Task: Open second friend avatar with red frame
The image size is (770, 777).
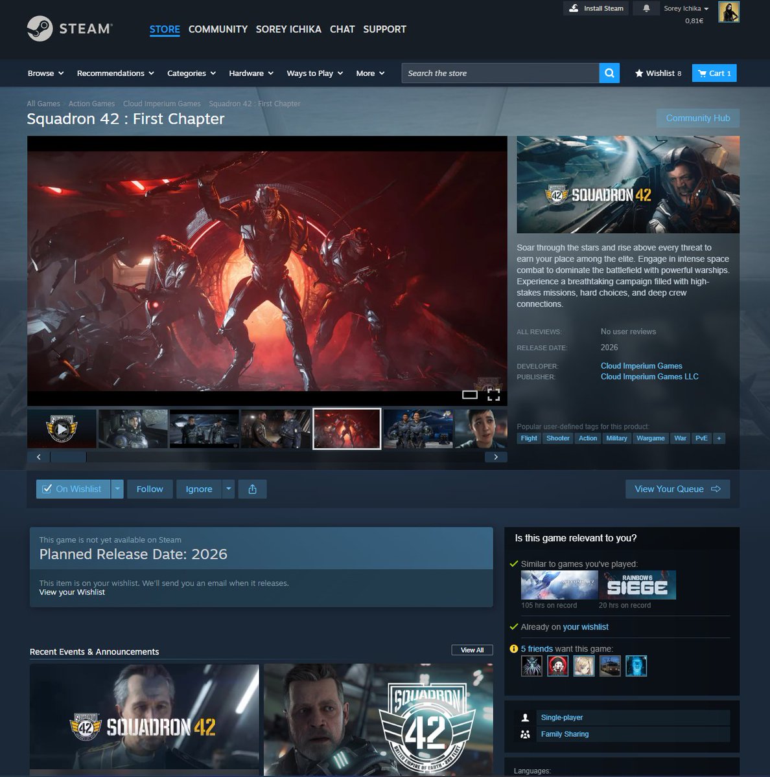Action: click(x=557, y=666)
